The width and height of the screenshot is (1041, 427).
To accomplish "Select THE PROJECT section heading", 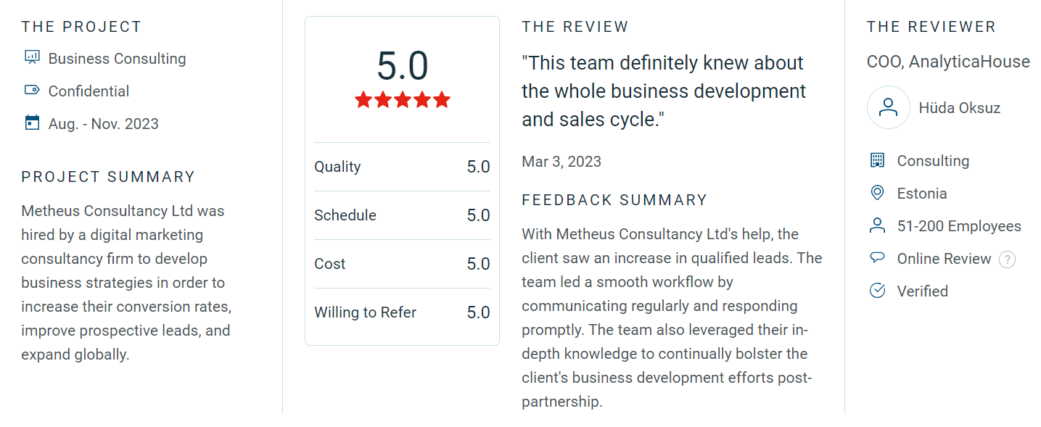I will tap(81, 26).
